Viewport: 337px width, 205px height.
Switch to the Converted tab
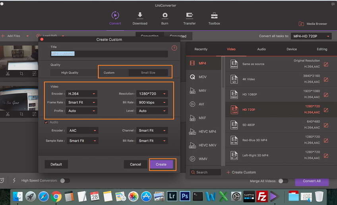pos(178,36)
